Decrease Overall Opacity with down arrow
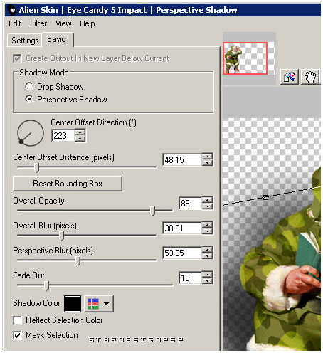The height and width of the screenshot is (353, 323). click(208, 206)
